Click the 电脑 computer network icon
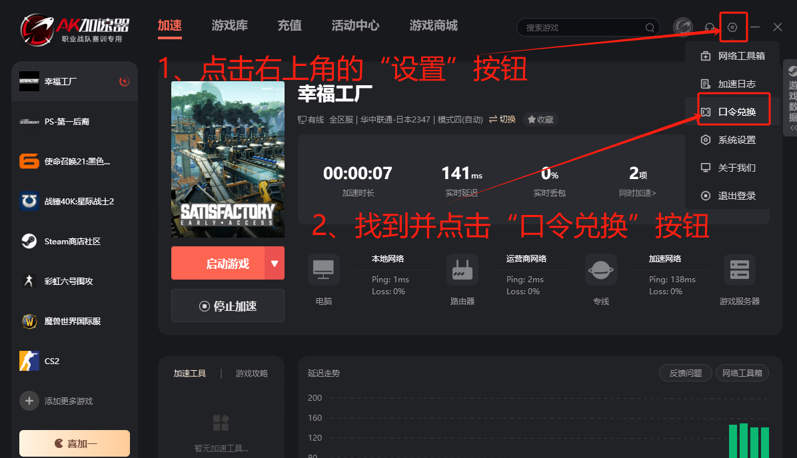Screen dimensions: 797x458 click(x=324, y=270)
